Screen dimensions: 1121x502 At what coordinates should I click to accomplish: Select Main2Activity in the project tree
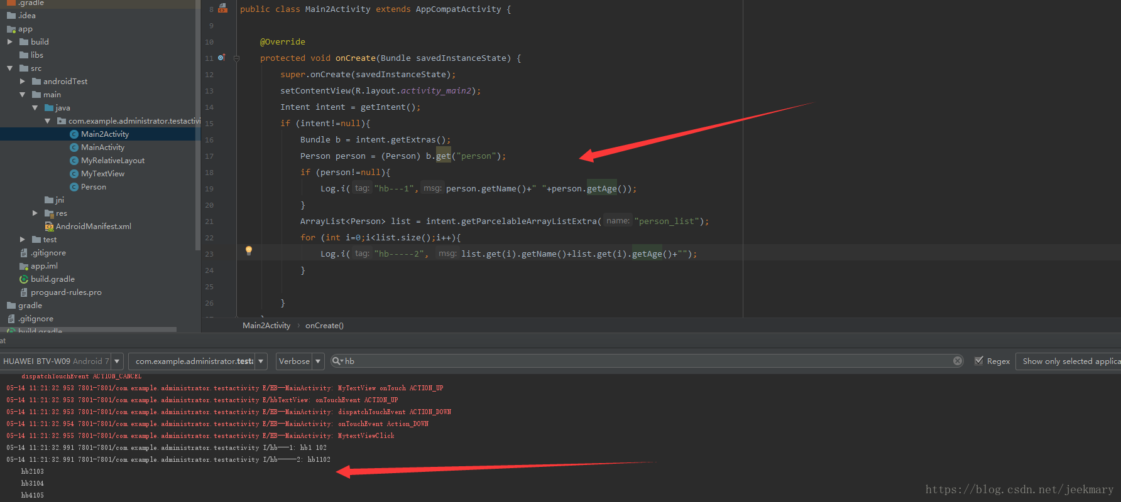[105, 134]
